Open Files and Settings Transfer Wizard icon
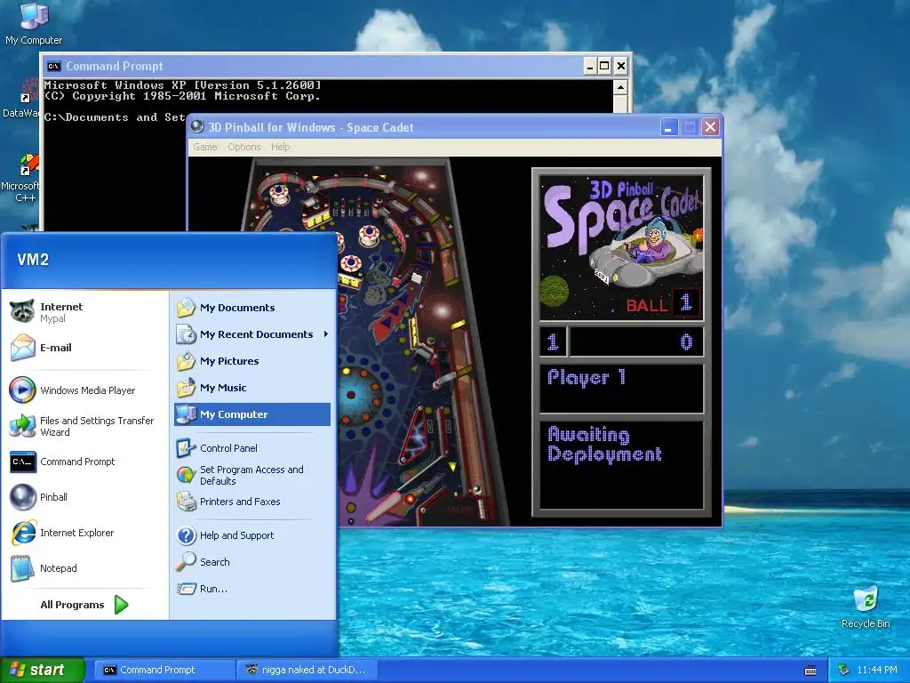Image resolution: width=910 pixels, height=683 pixels. click(x=22, y=426)
